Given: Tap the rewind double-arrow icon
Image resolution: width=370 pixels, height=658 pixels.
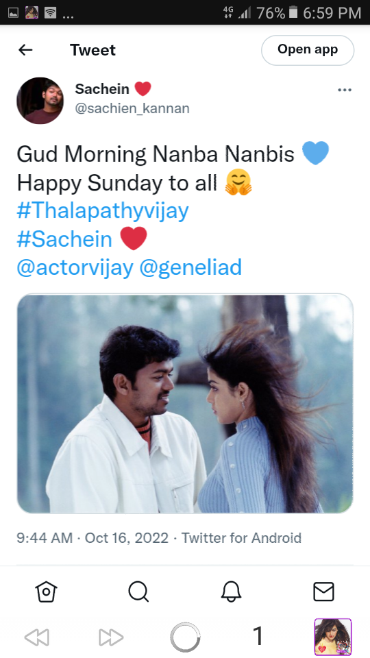Looking at the screenshot, I should [37, 637].
